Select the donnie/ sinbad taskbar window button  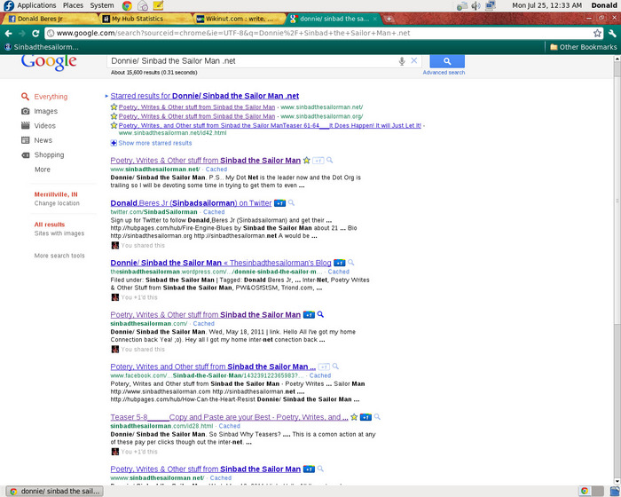click(55, 492)
